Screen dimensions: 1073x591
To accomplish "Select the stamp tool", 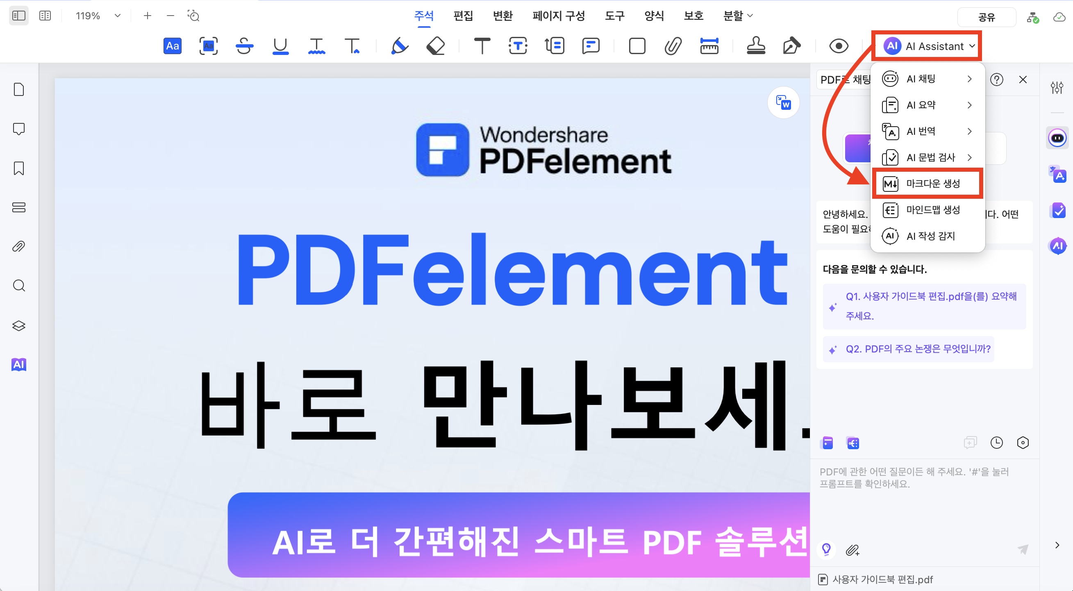I will click(756, 46).
